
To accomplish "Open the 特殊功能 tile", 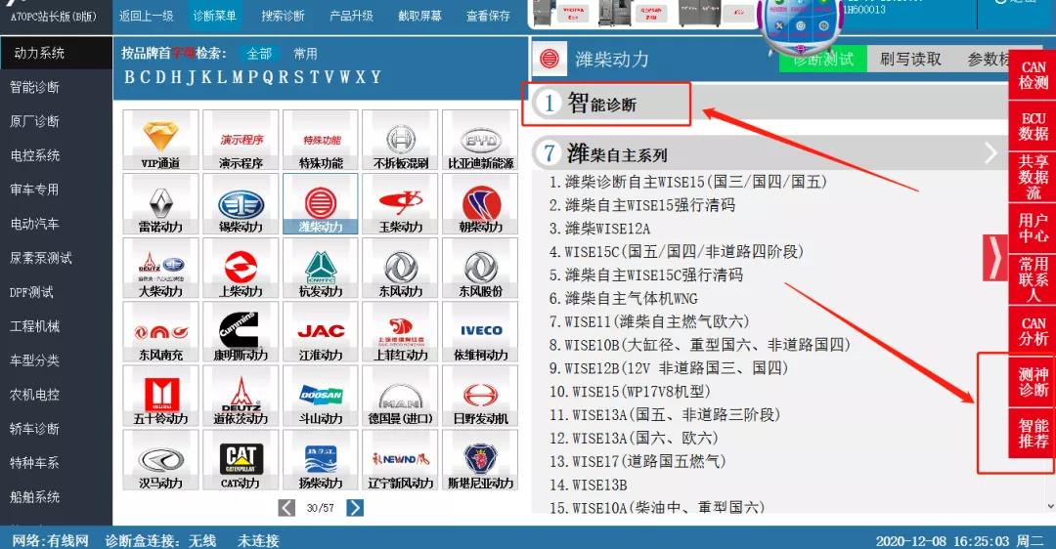I will pos(321,140).
